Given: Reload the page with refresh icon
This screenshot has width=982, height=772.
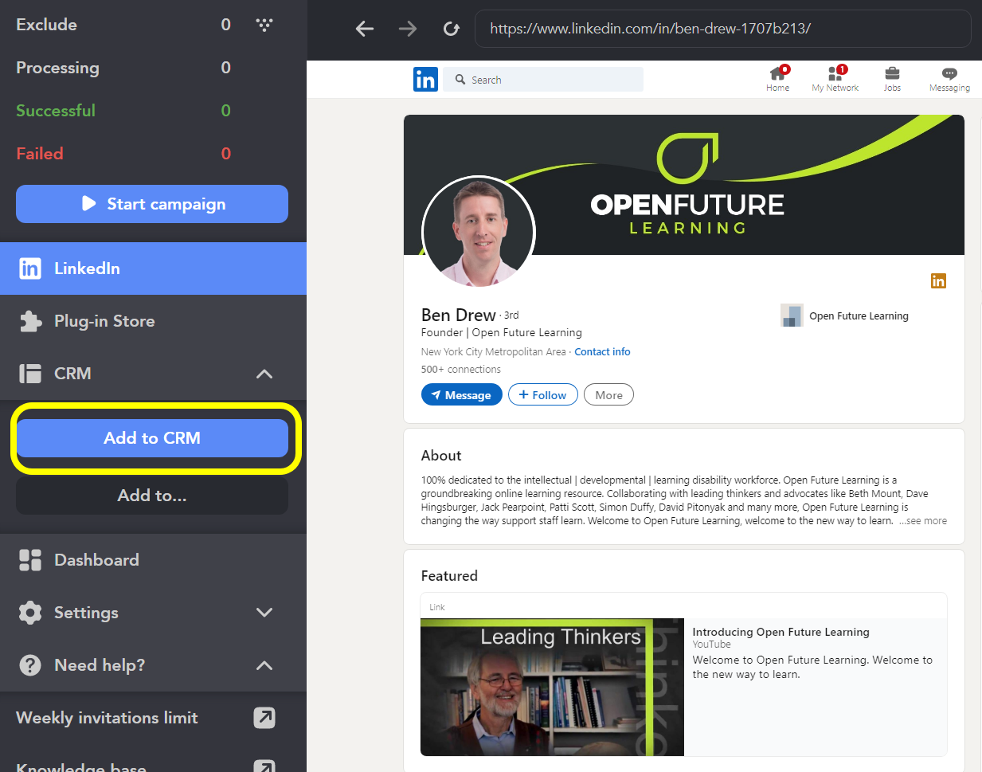Looking at the screenshot, I should pos(452,29).
